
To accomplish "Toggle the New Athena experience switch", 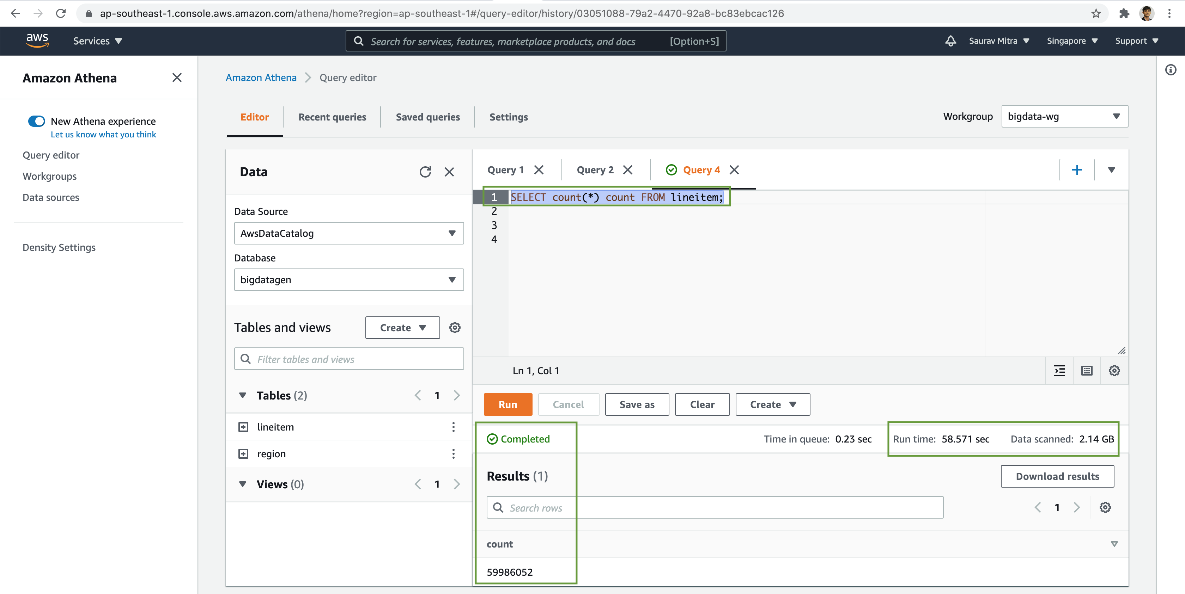I will (x=36, y=121).
